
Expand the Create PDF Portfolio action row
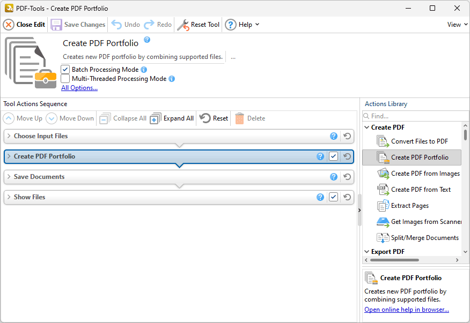[9, 156]
